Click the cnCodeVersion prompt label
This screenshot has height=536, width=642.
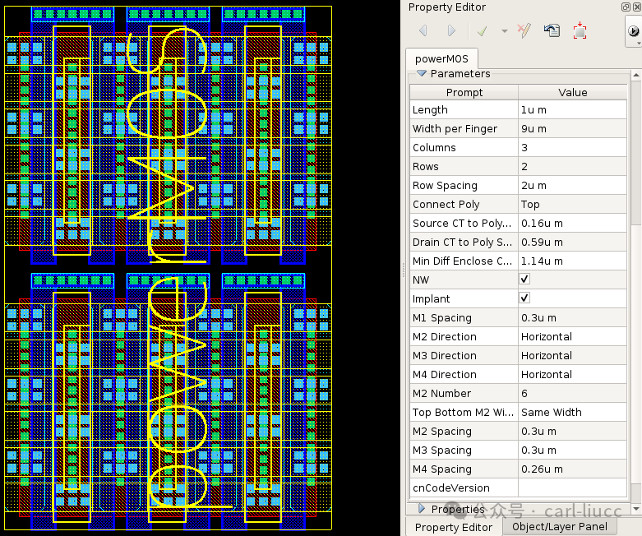pyautogui.click(x=450, y=487)
